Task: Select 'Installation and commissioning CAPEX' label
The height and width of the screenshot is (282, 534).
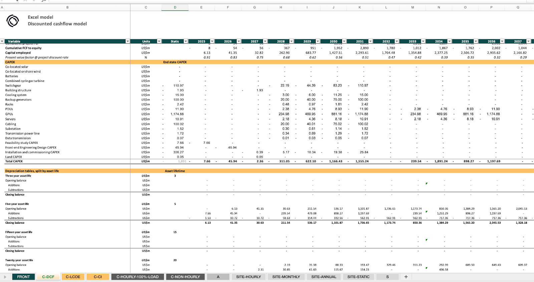Action: pos(32,152)
